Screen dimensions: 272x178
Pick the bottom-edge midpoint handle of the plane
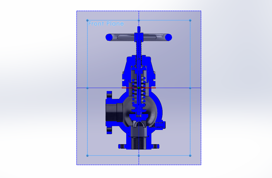coord(139,156)
